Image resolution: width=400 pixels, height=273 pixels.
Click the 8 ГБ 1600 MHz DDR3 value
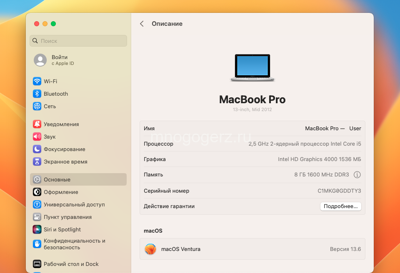[321, 175]
